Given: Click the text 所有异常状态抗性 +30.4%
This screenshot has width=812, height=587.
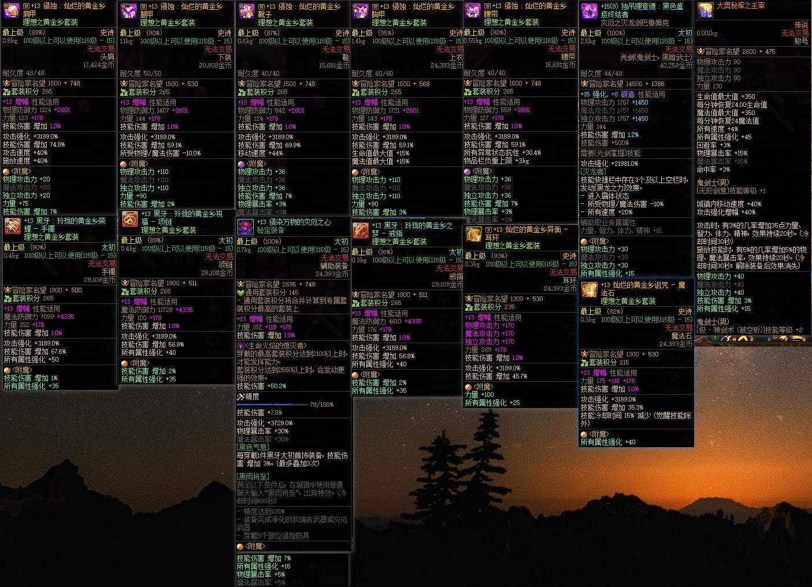Looking at the screenshot, I should 502,153.
